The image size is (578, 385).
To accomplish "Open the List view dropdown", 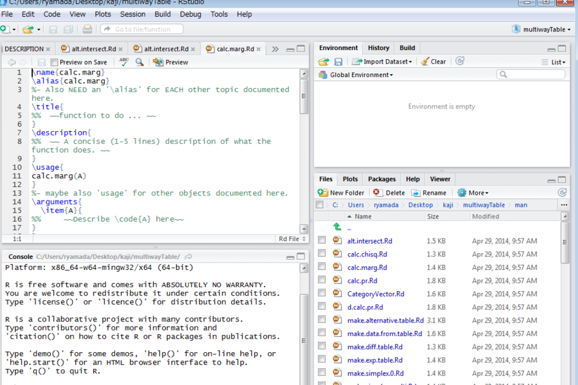I will [554, 62].
